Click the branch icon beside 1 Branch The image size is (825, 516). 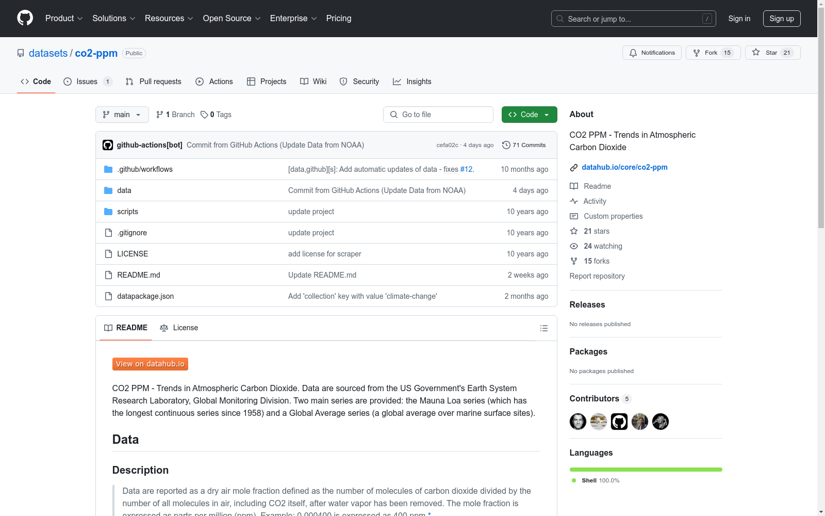point(160,115)
